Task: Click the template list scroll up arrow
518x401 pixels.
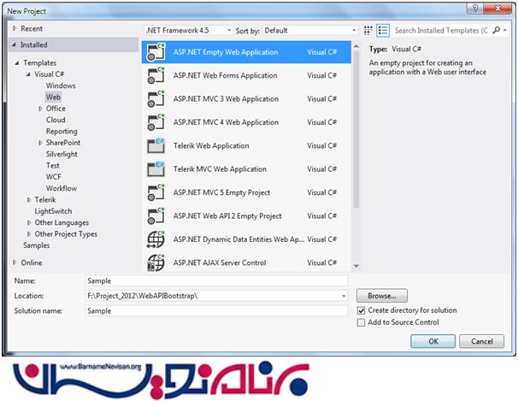Action: (x=356, y=46)
